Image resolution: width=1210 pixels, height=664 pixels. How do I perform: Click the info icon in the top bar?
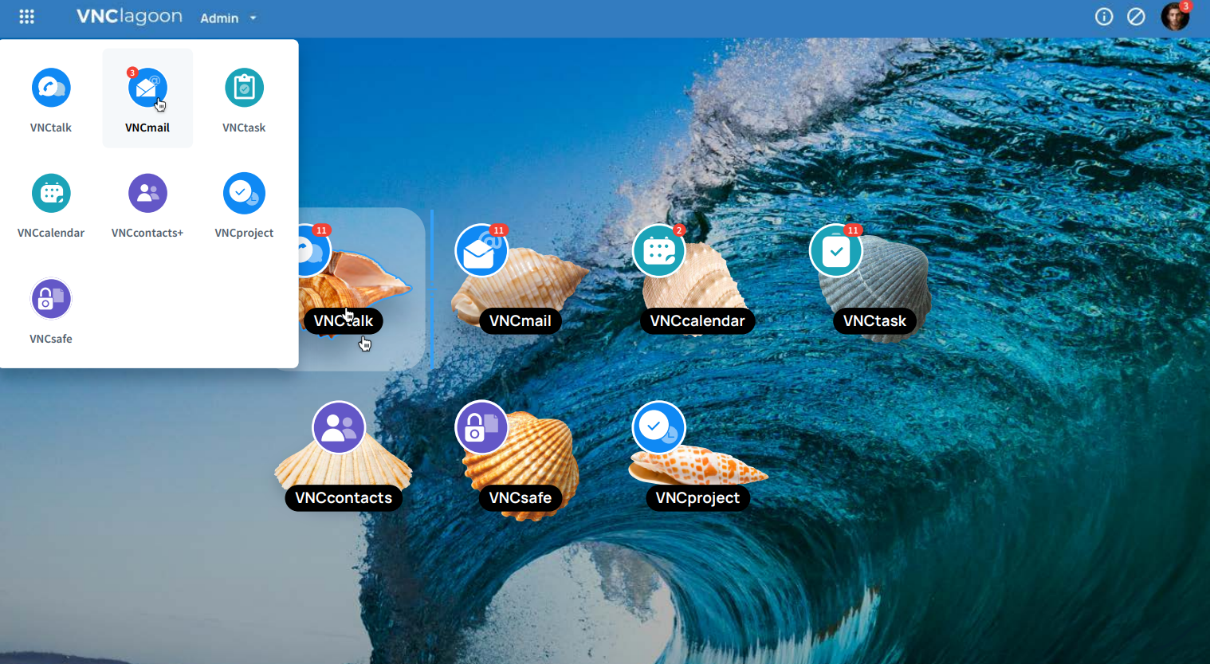click(x=1104, y=17)
